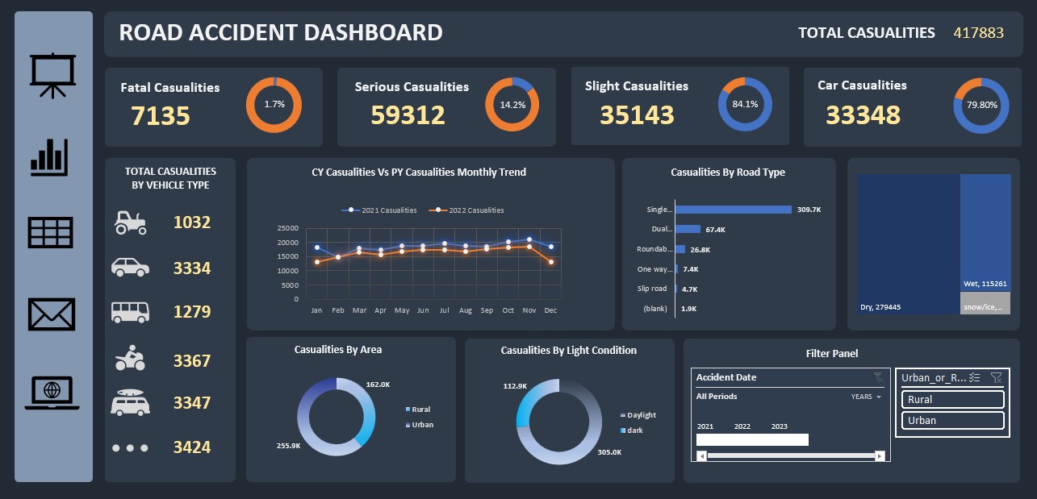Select the Roundabout 26.8K bar
1037x499 pixels.
click(680, 249)
